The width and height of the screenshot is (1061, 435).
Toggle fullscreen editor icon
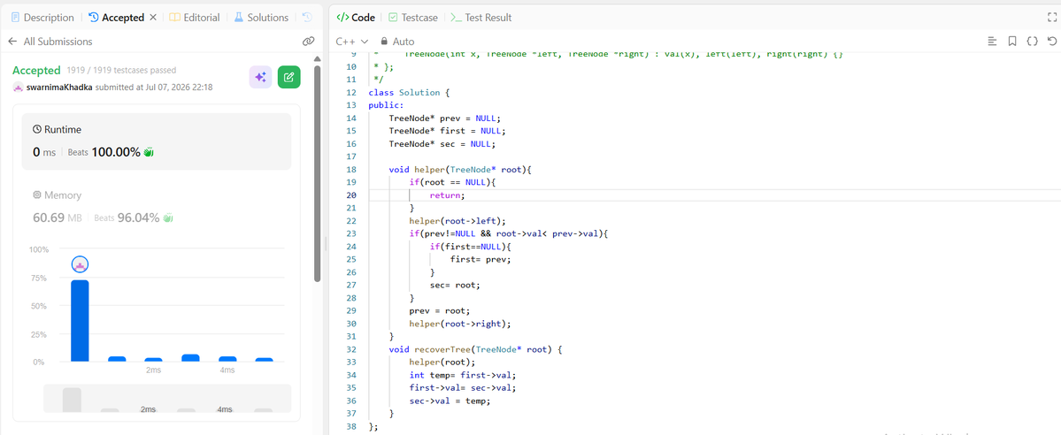[1052, 18]
